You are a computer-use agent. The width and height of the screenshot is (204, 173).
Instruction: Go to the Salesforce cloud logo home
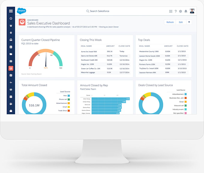click(22, 11)
